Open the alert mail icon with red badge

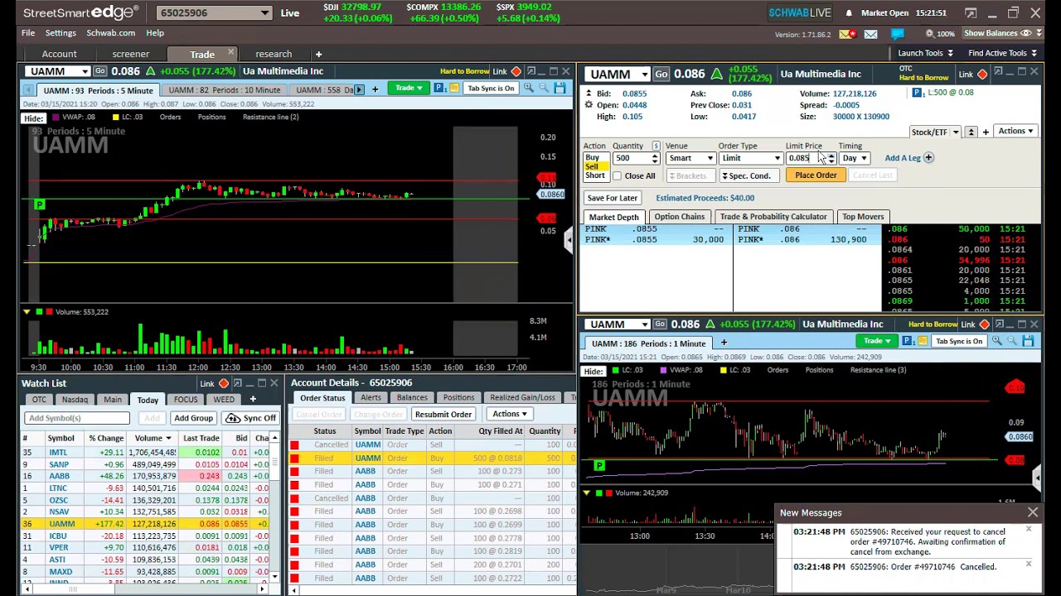pos(848,34)
